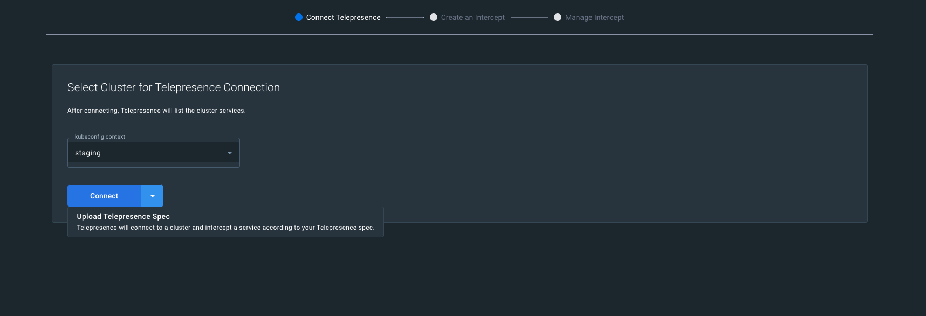
Task: Click the horizontal divider below the stepper
Action: coord(459,35)
